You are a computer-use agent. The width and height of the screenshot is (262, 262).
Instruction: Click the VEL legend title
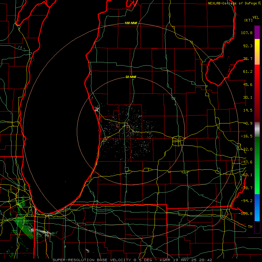256,17
